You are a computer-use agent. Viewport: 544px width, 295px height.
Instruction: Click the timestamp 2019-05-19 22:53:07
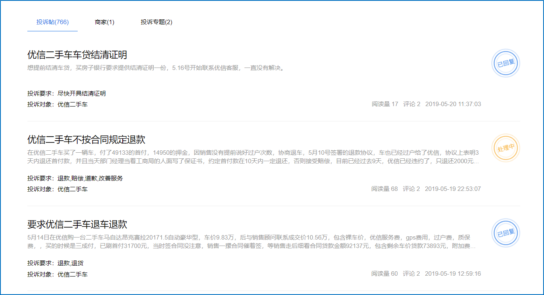[453, 189]
